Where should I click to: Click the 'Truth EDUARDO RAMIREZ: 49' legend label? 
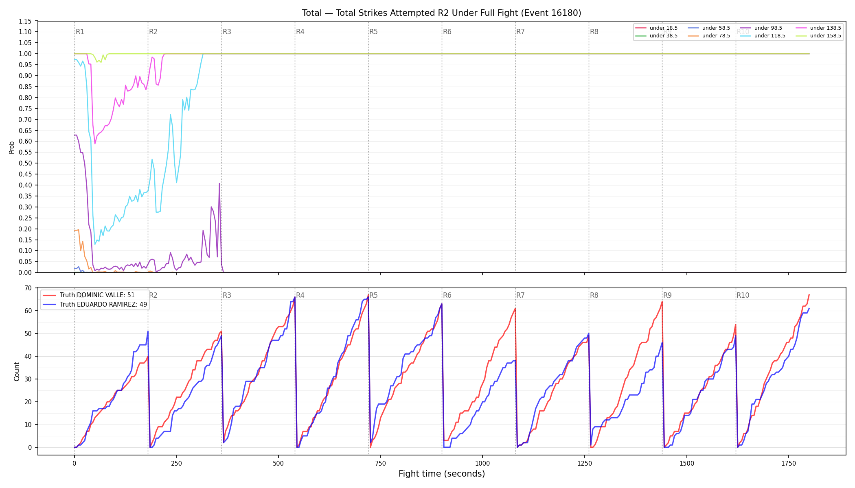point(103,304)
